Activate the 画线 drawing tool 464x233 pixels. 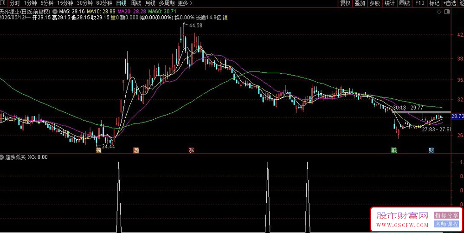coord(404,3)
